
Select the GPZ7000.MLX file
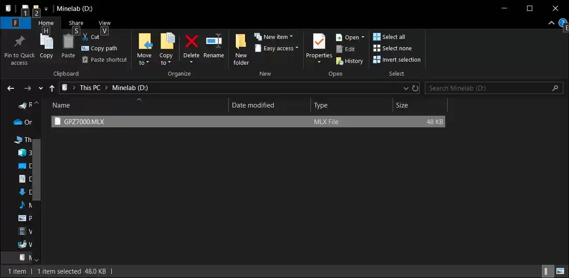coord(248,122)
